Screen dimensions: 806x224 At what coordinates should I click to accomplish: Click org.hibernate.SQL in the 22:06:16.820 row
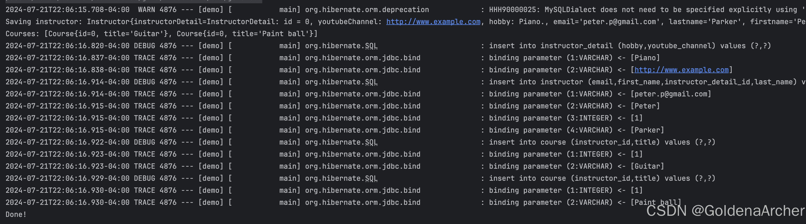coord(341,46)
